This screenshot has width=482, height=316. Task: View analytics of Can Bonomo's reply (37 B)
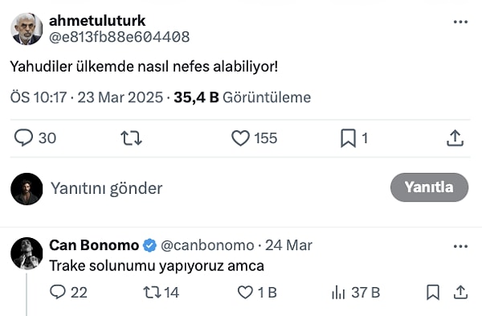356,292
